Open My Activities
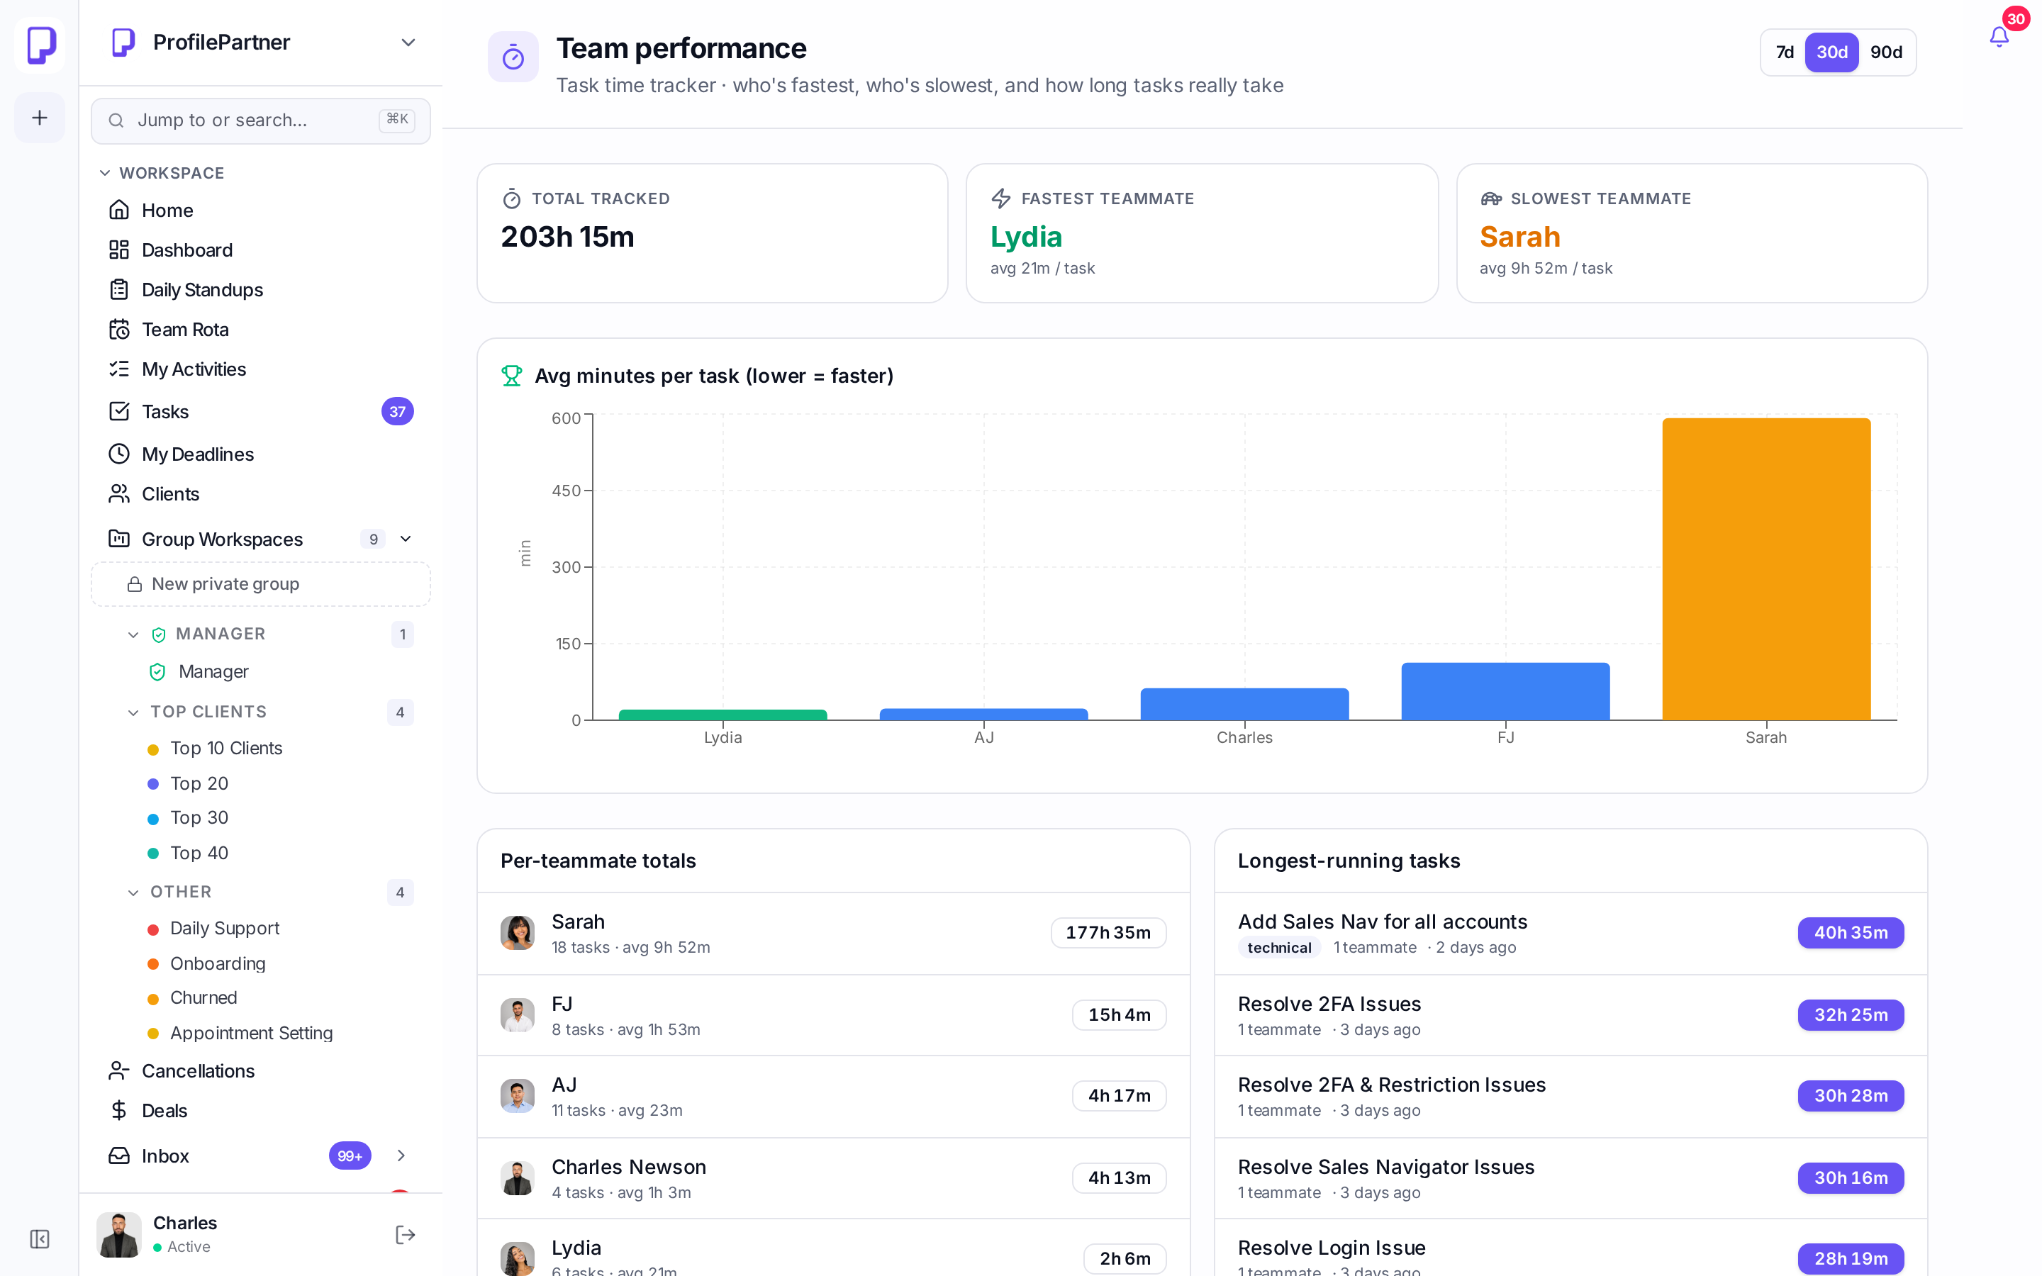Viewport: 2042px width, 1276px height. (261, 369)
